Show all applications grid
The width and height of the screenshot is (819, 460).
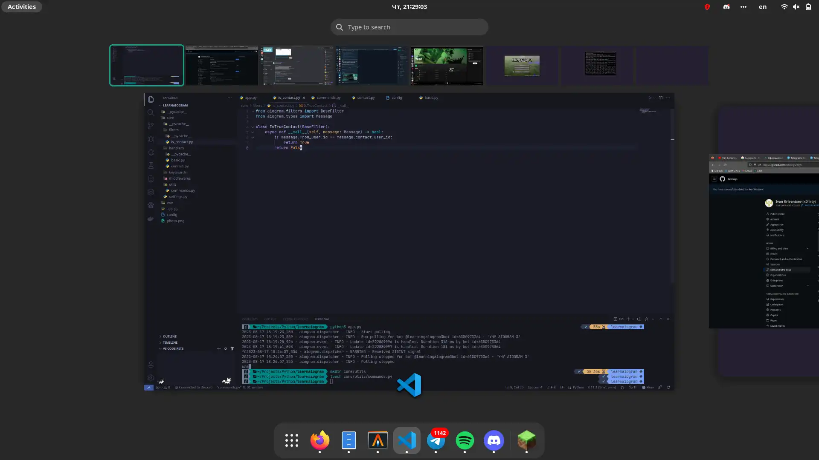coord(292,440)
